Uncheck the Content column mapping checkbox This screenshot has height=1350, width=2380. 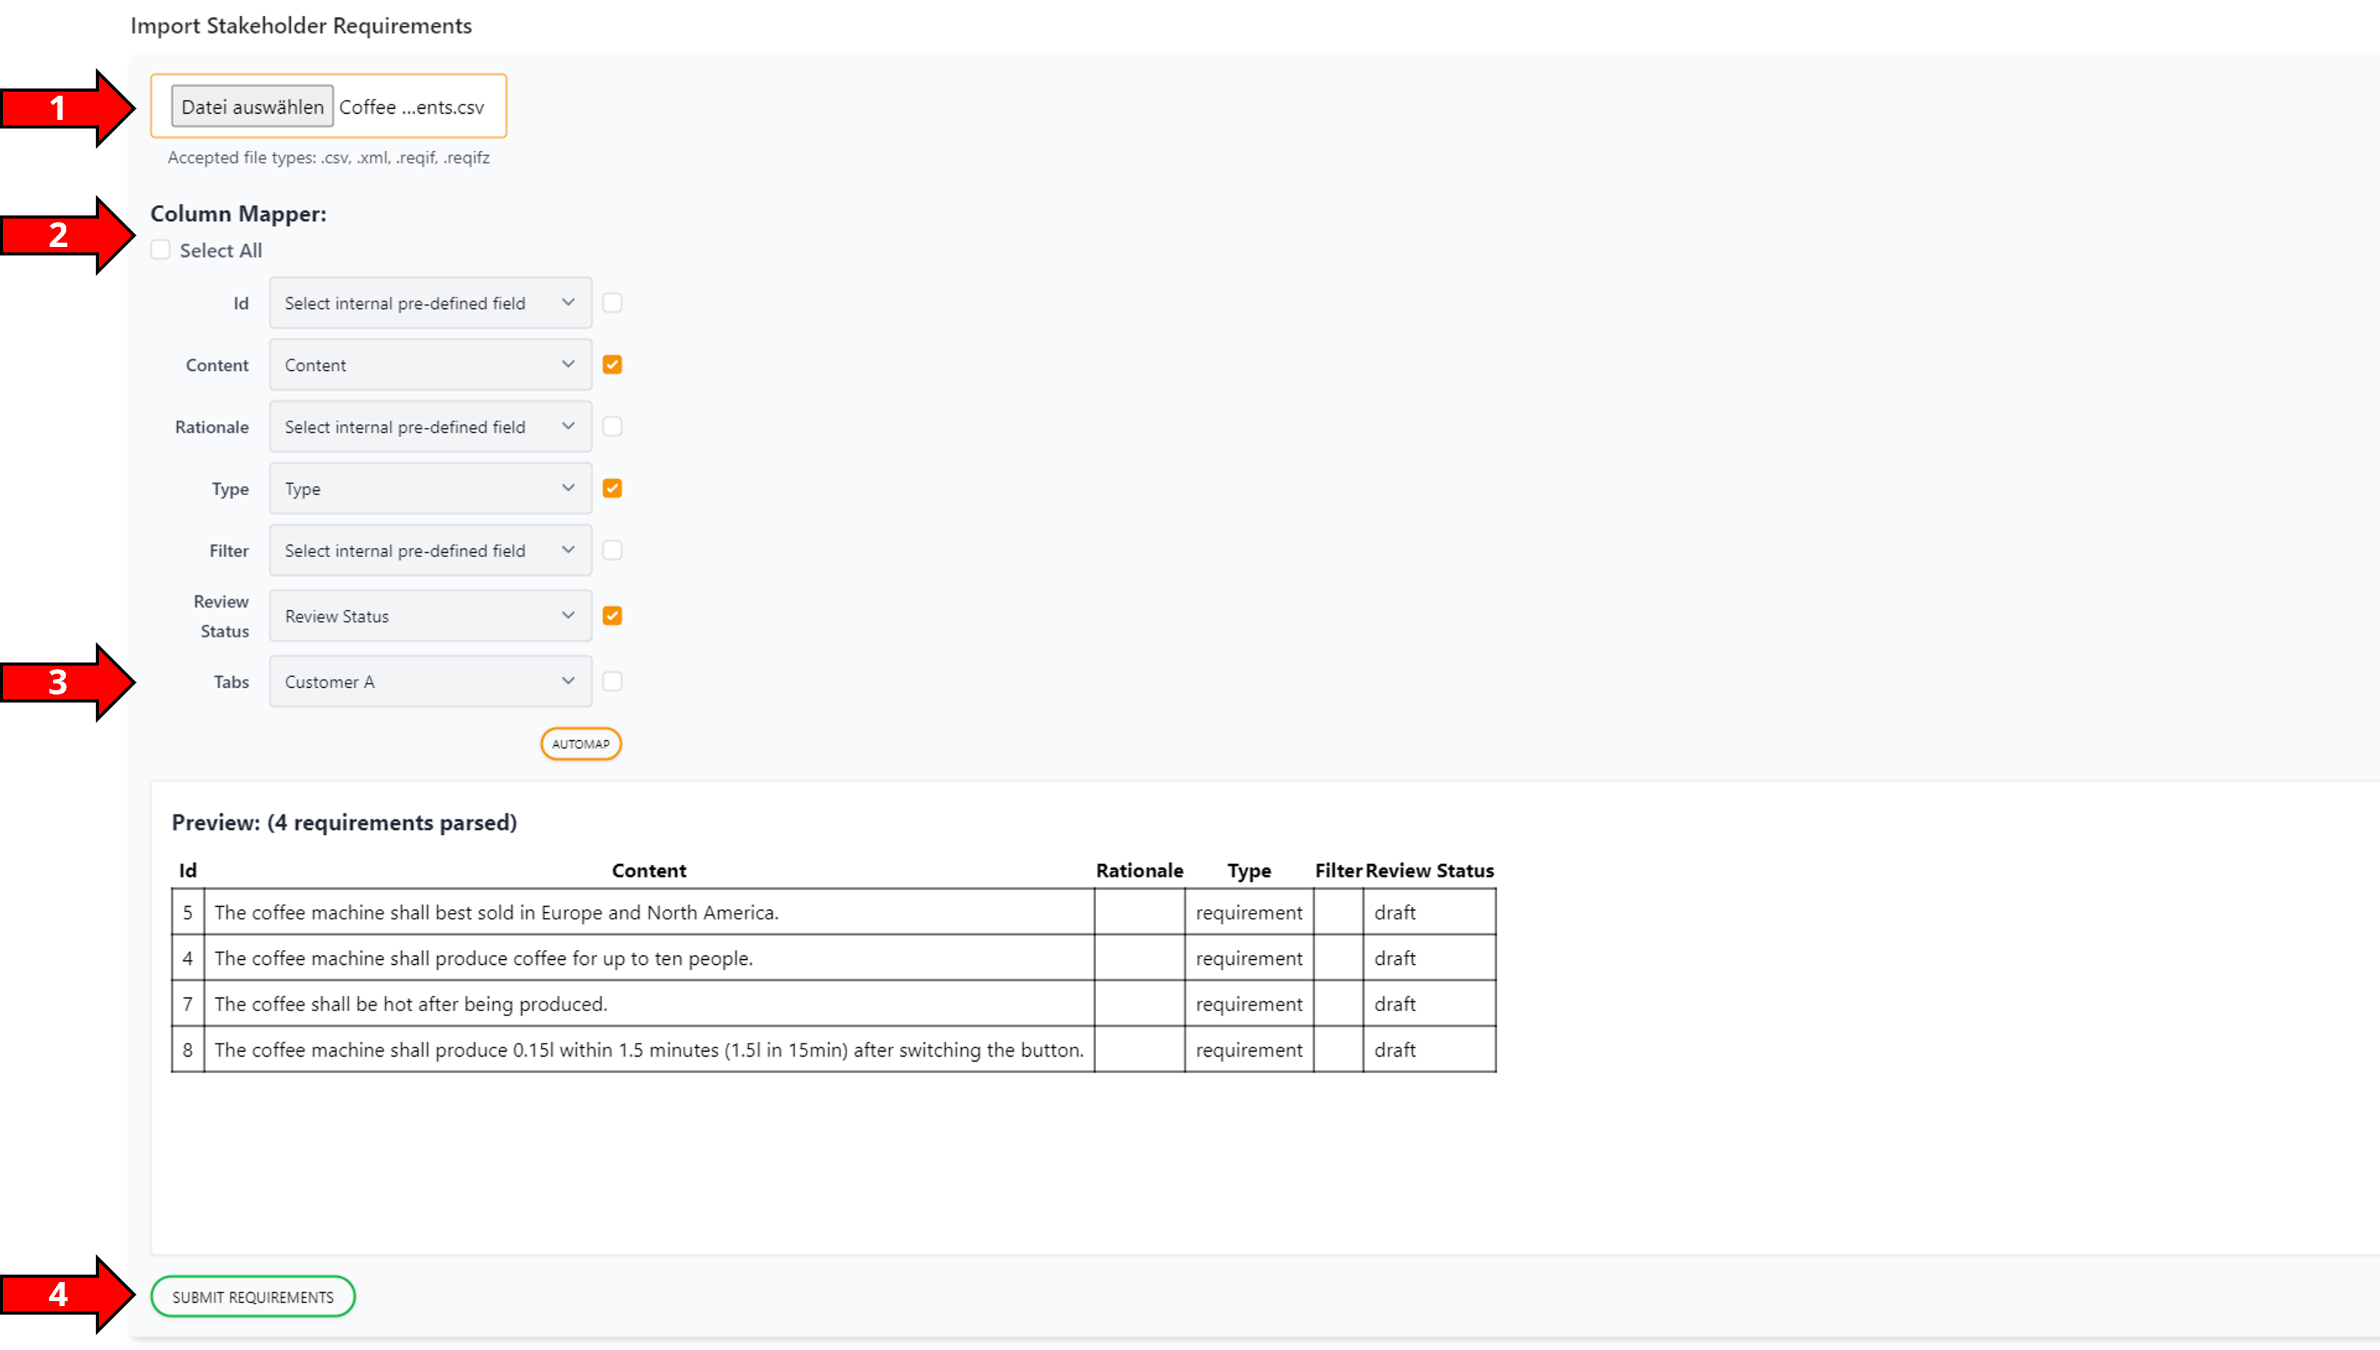(612, 365)
